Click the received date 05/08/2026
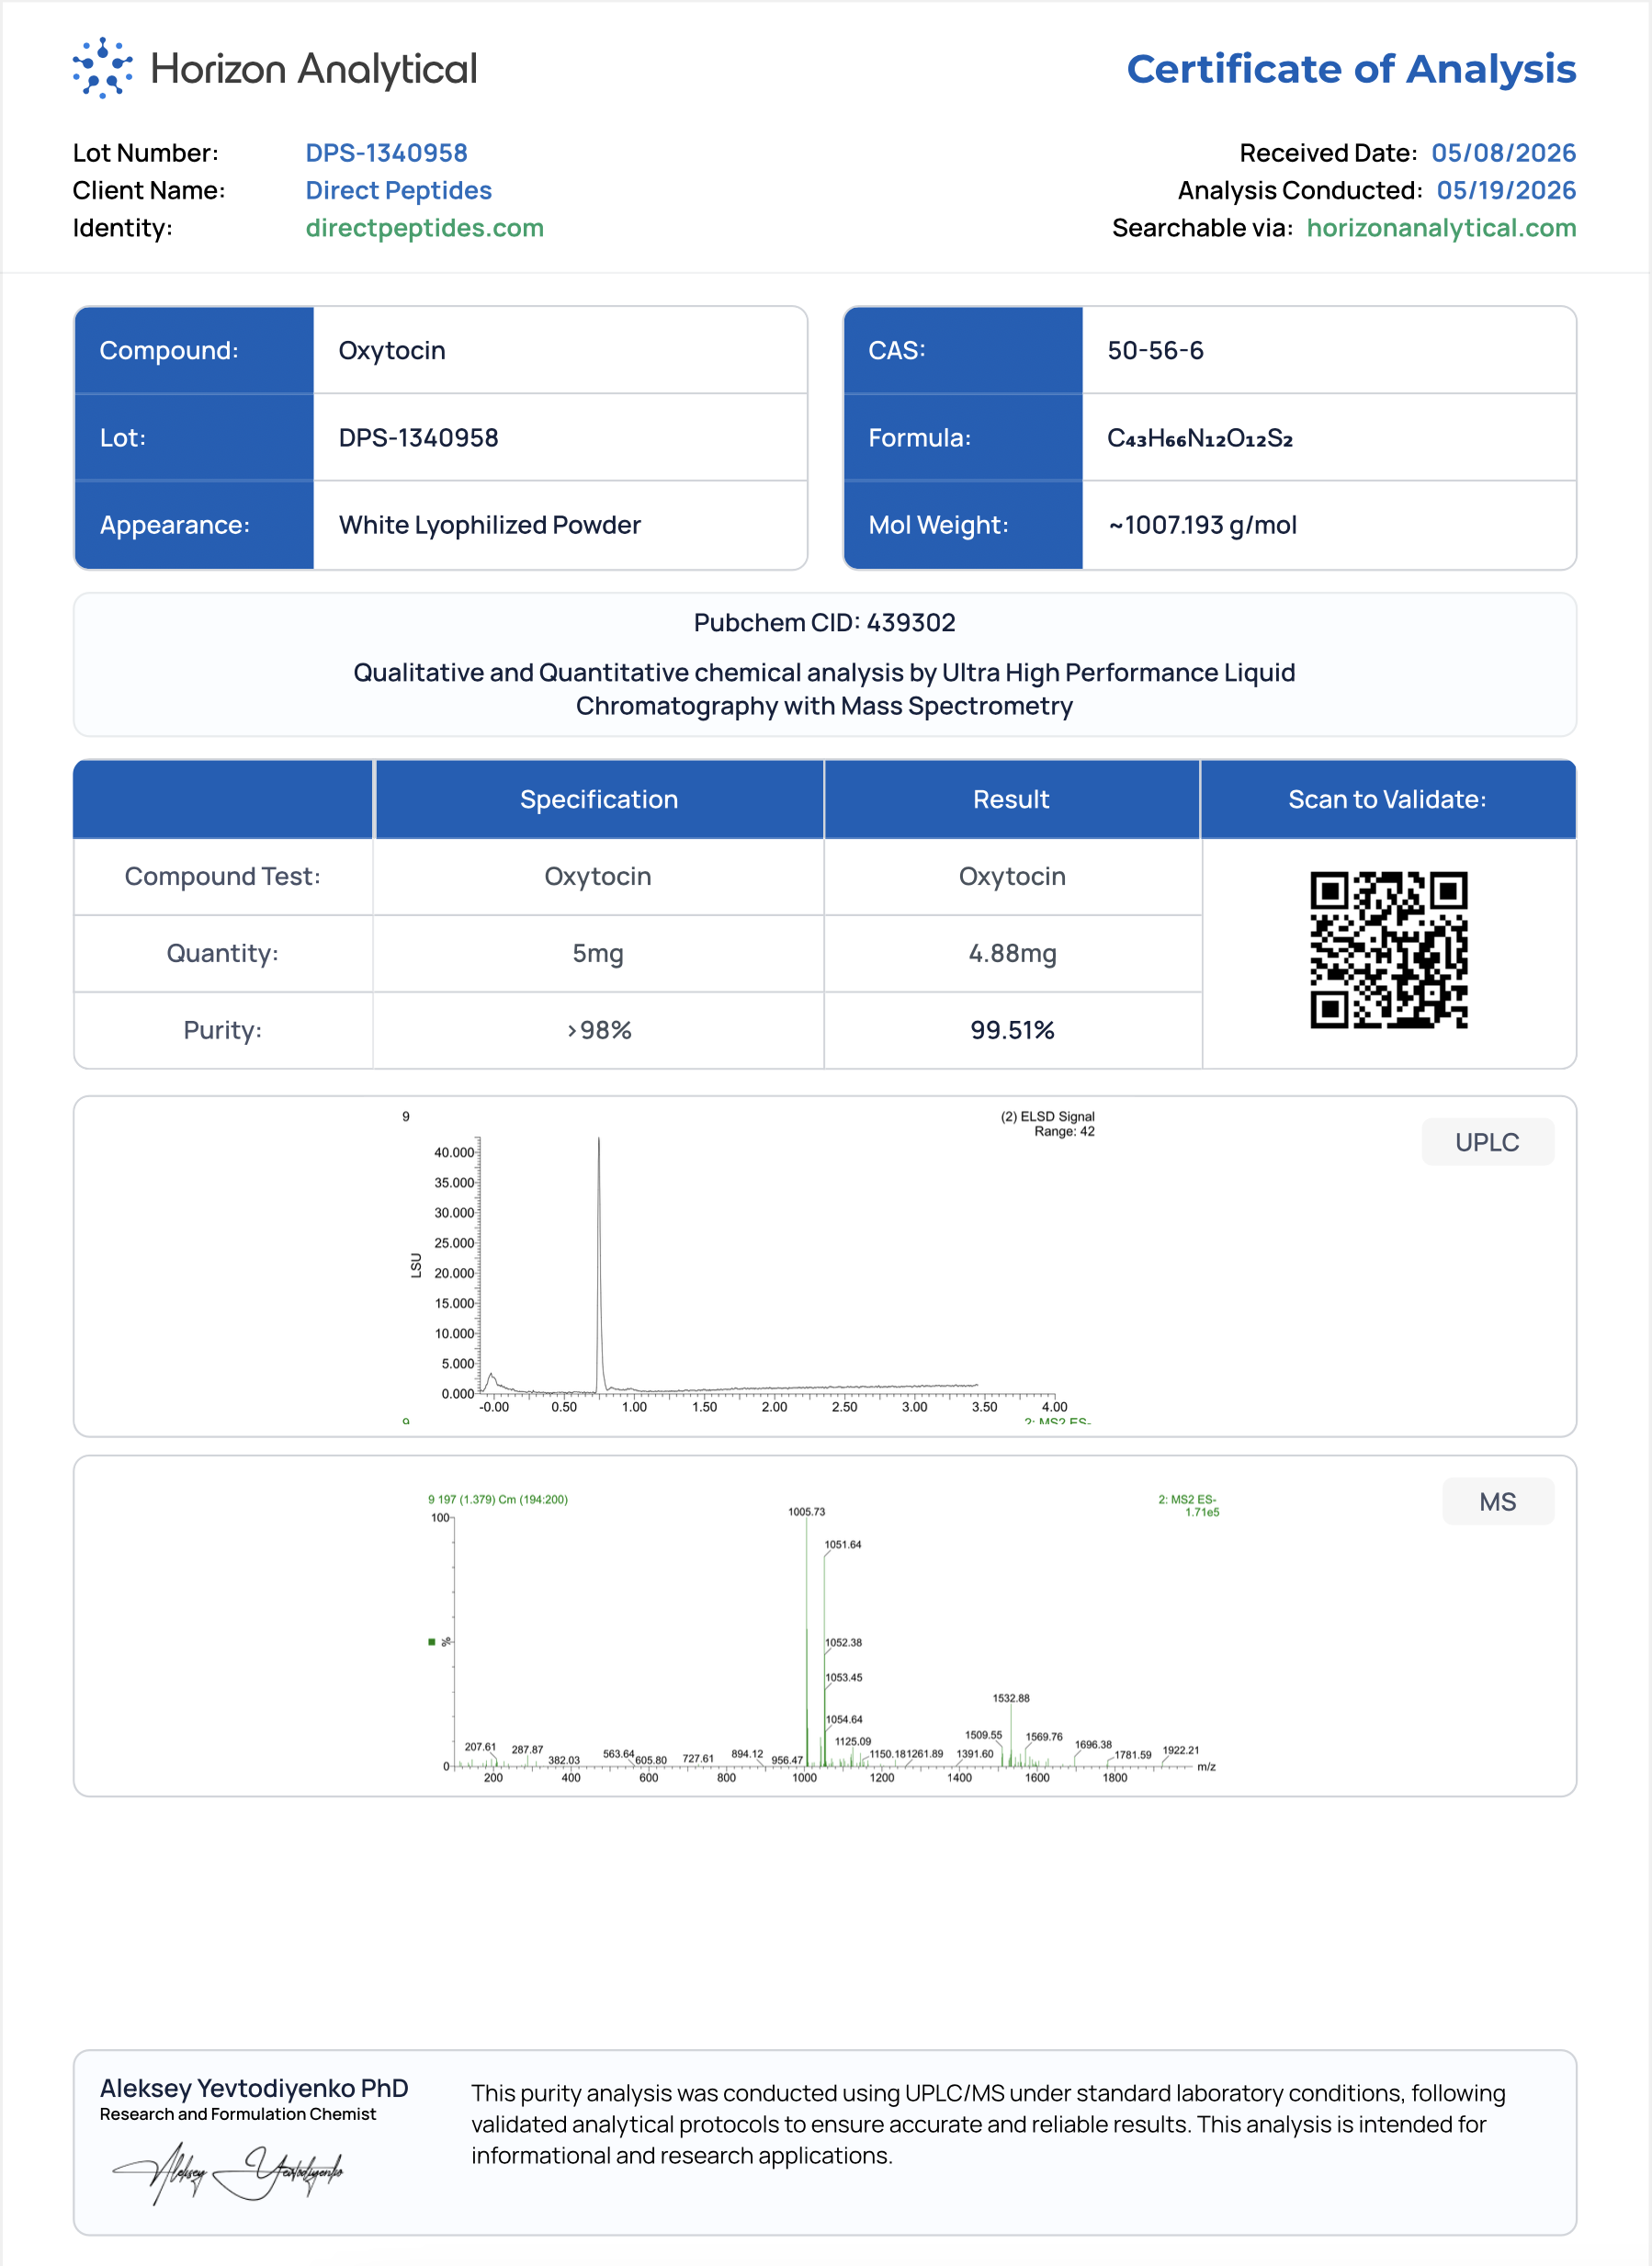 1503,153
